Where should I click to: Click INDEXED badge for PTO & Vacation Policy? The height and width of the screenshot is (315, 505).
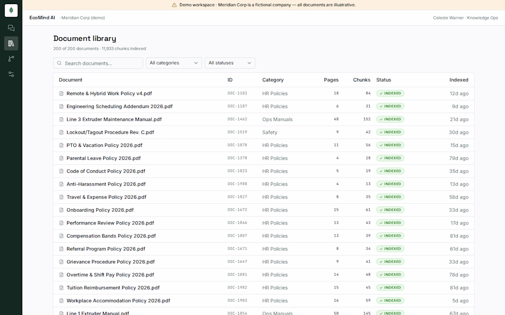click(x=390, y=145)
